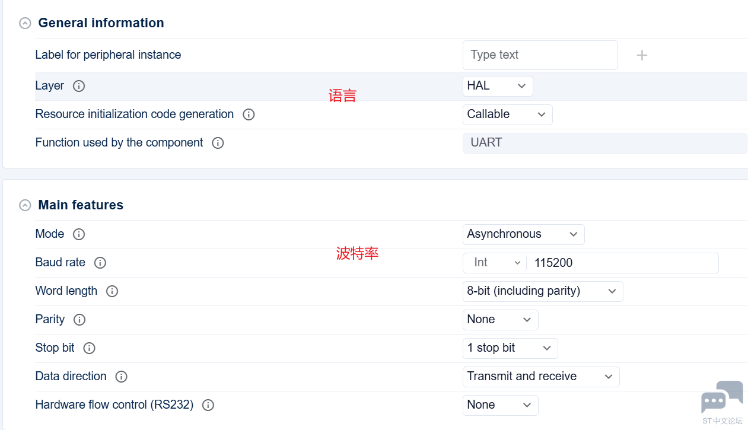This screenshot has width=748, height=430.
Task: Click the info icon next to Layer
Action: (79, 86)
